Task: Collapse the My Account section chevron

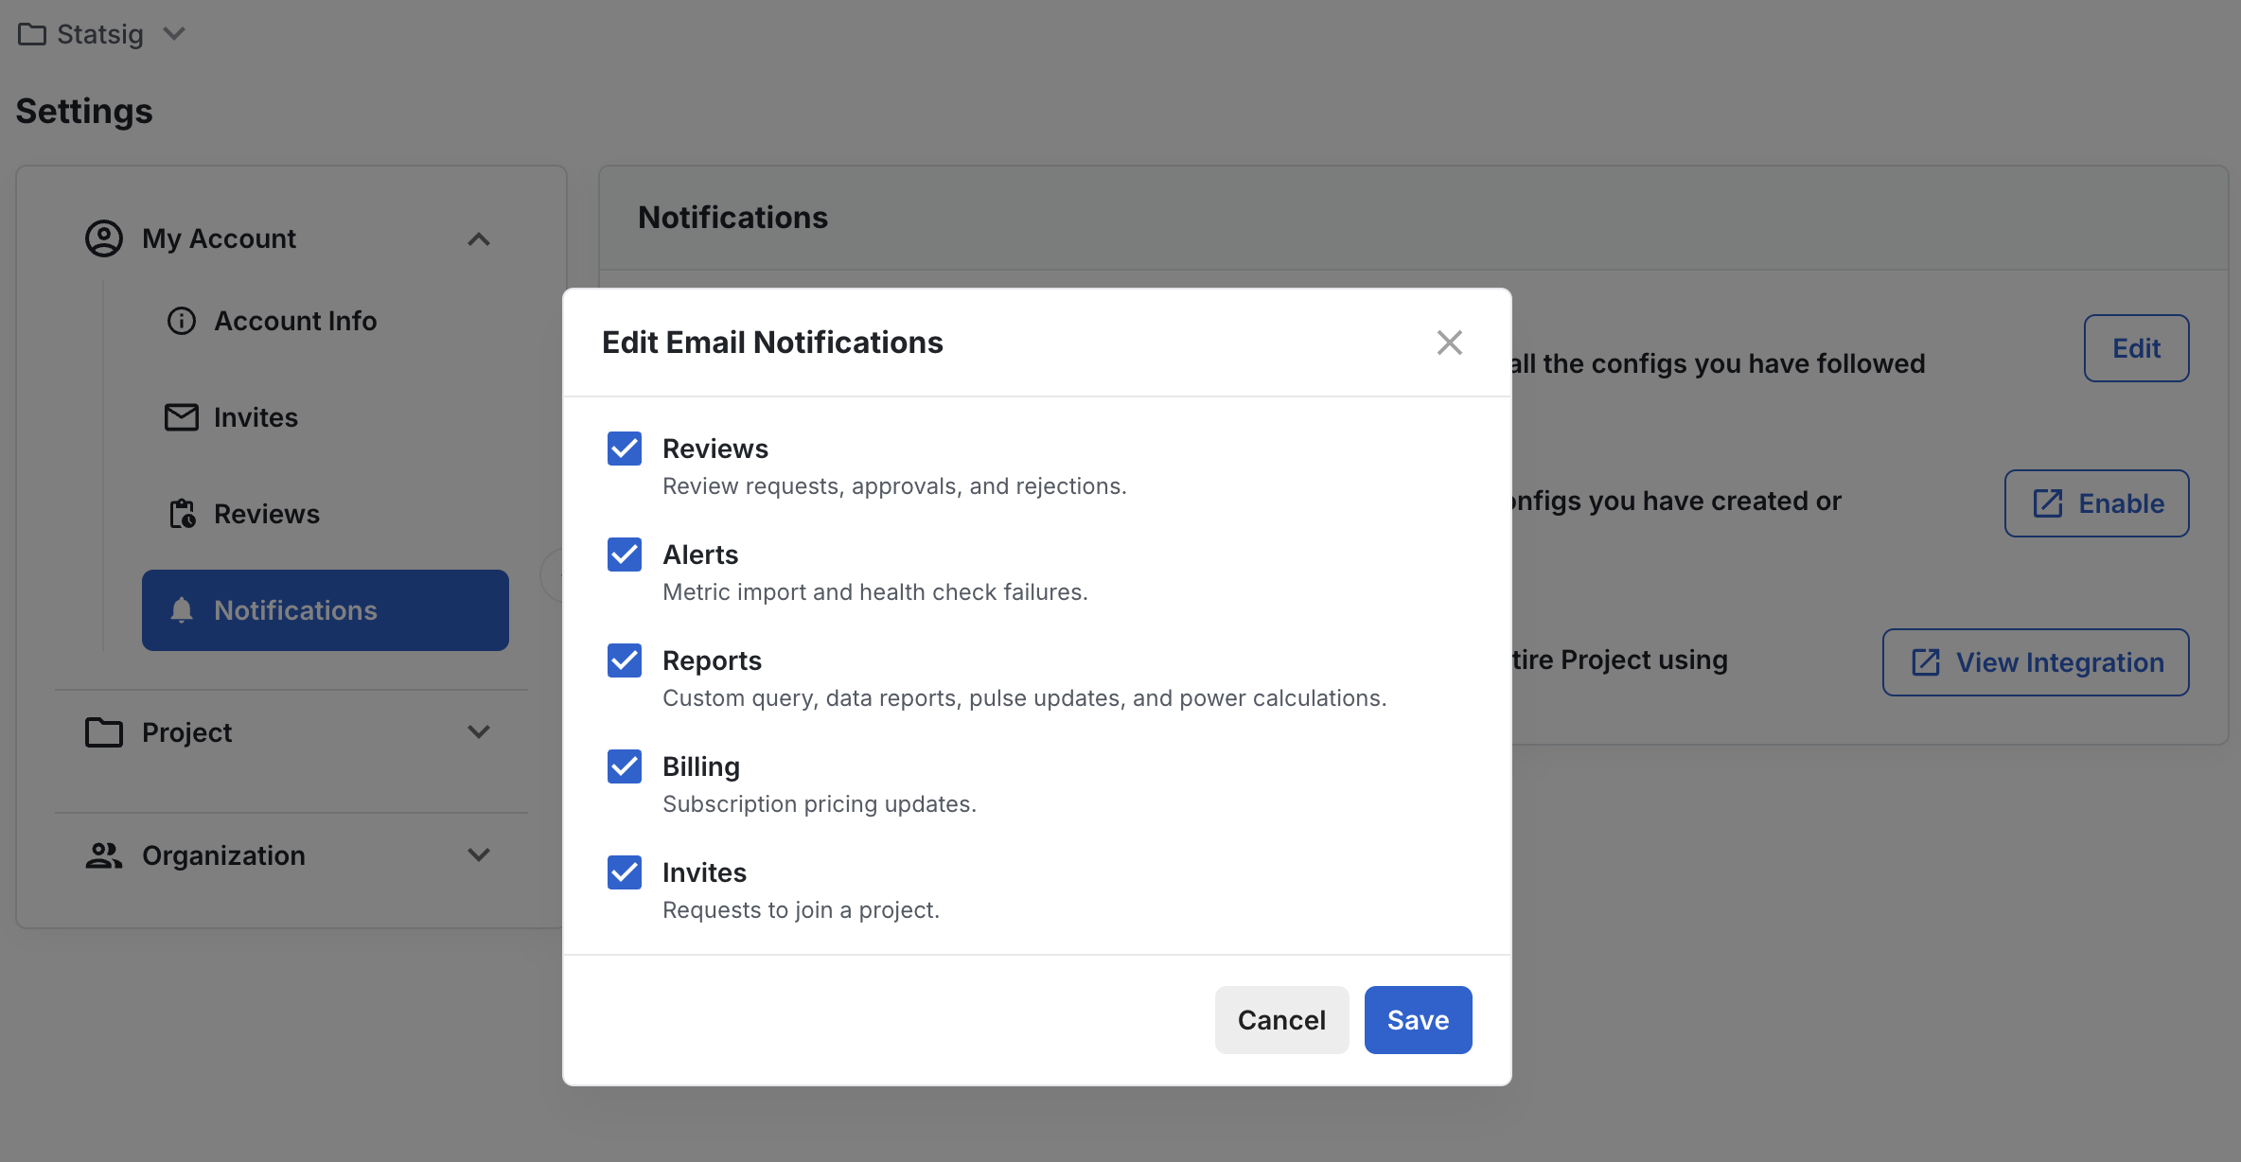Action: coord(479,239)
